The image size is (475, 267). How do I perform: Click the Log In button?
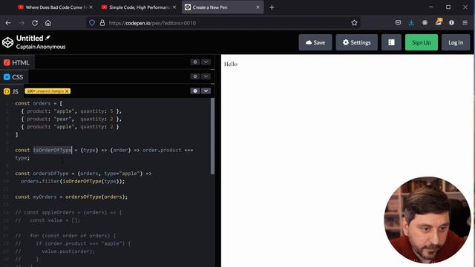tap(456, 42)
